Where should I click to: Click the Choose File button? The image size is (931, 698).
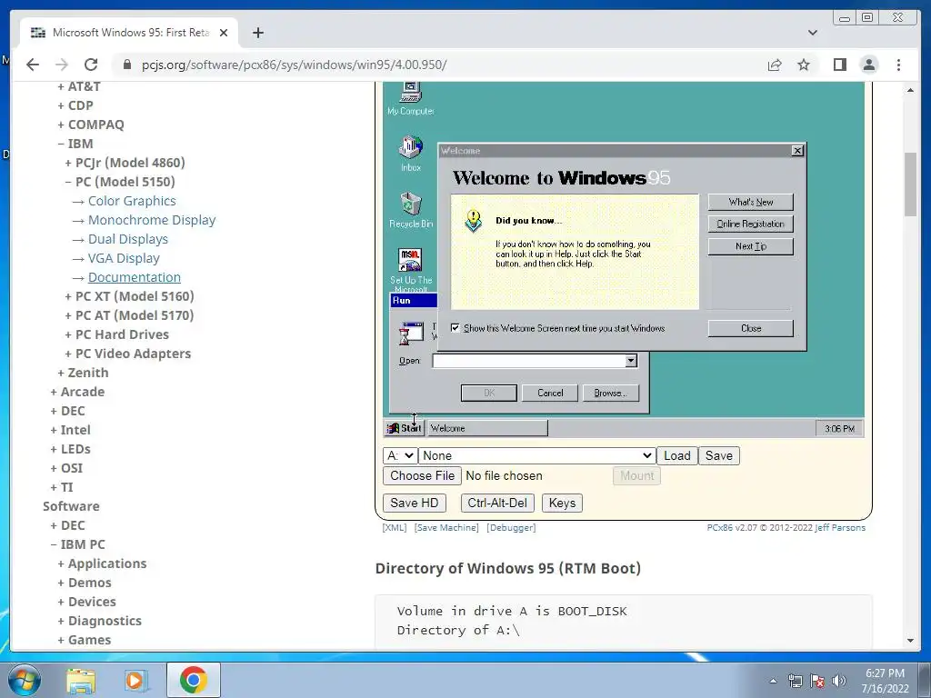tap(422, 475)
